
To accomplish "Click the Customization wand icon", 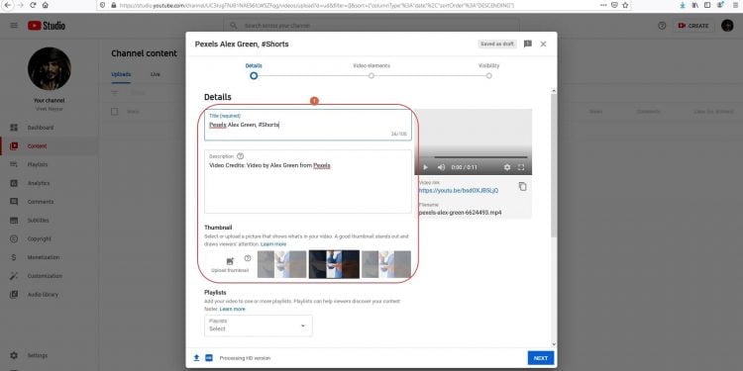I will 14,276.
